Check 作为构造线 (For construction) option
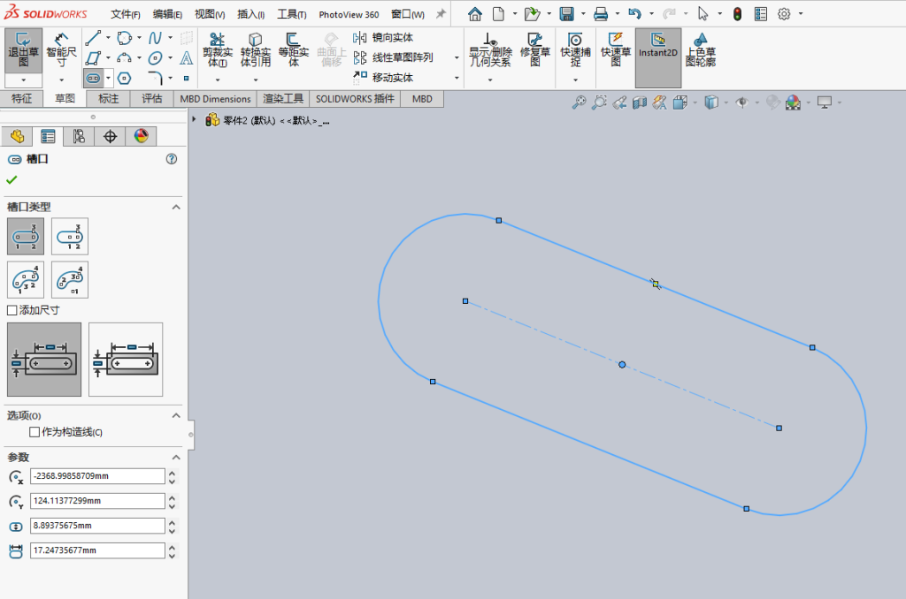Screen dimensions: 906x599 35,432
